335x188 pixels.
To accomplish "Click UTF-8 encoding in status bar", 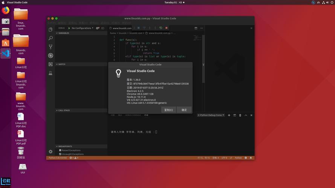I will [x=224, y=158].
